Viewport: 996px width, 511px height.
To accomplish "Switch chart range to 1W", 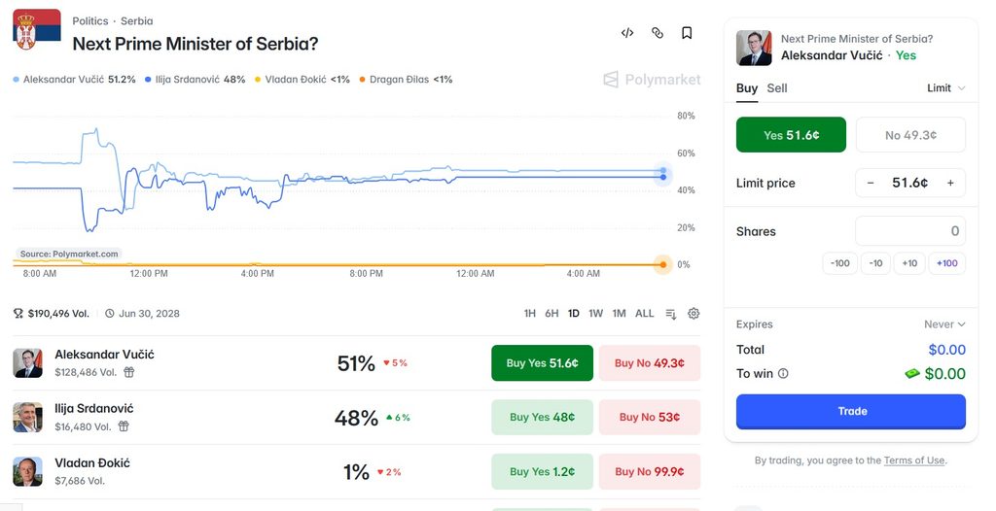I will click(x=596, y=314).
